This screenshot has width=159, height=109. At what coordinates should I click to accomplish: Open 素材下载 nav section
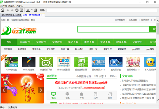89,42
